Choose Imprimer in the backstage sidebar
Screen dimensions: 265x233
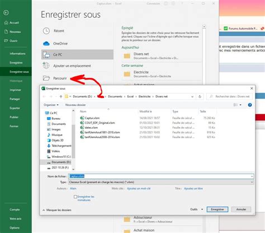15,90
